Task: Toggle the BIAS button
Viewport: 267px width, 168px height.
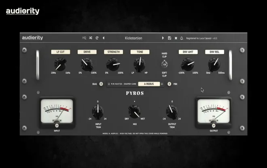Action: [x=101, y=84]
